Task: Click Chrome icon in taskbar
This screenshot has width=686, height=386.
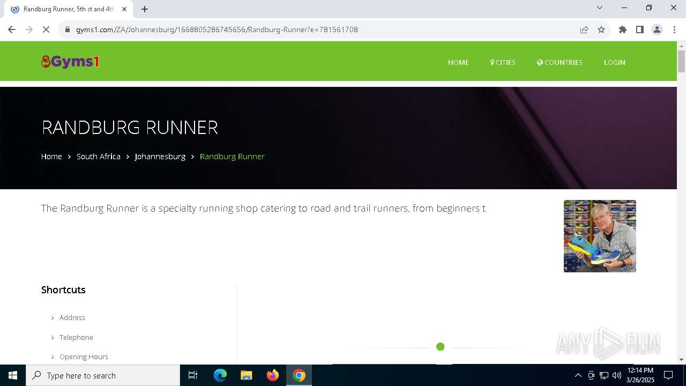Action: coord(299,375)
